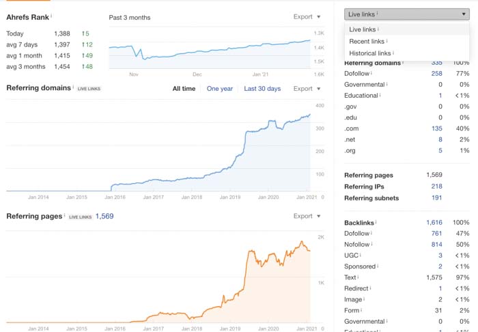Click info icon next to Redirect
Image resolution: width=478 pixels, height=332 pixels.
point(370,288)
